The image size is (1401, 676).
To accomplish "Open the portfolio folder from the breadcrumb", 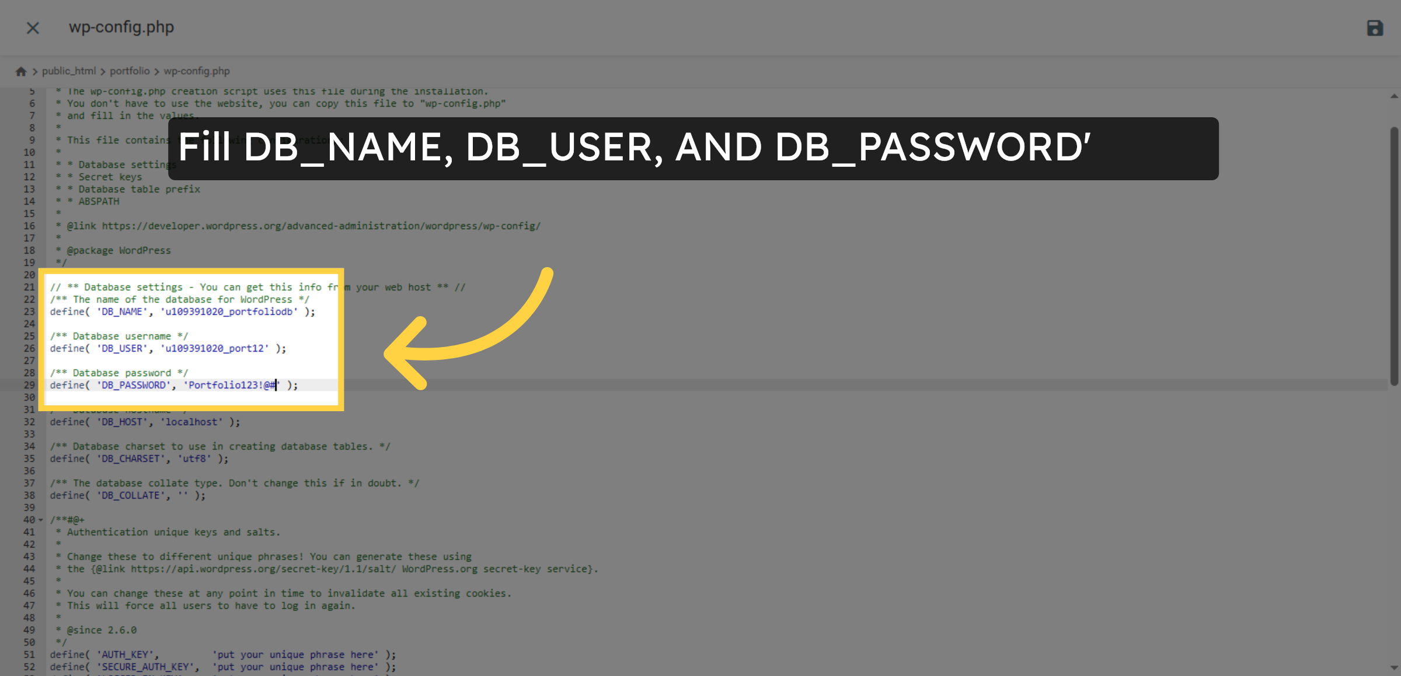I will (x=130, y=71).
